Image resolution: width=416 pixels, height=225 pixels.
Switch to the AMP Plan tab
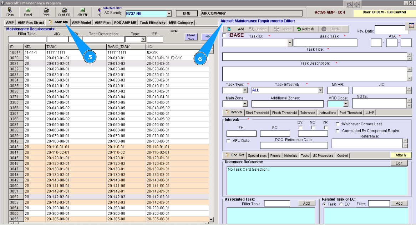[x=103, y=22]
